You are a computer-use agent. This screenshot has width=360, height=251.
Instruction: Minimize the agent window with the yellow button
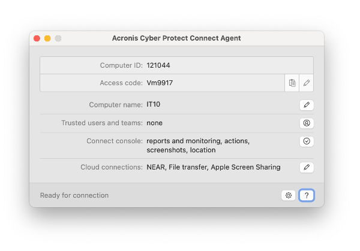[47, 38]
